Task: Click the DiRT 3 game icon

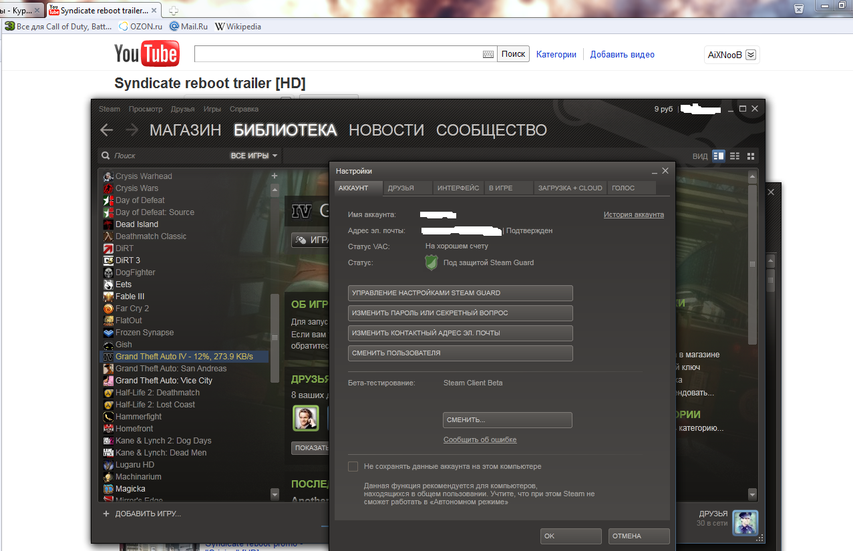Action: click(x=109, y=260)
